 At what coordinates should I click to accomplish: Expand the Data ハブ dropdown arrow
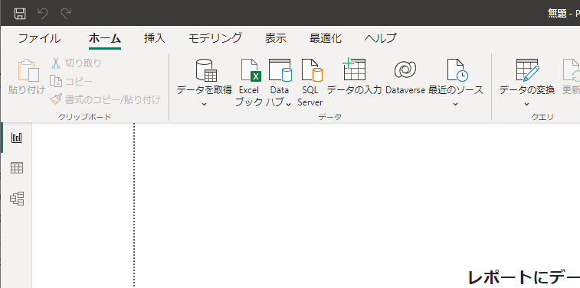point(289,104)
